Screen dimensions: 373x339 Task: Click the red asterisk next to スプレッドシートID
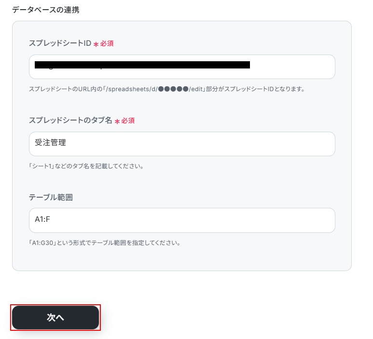(96, 44)
